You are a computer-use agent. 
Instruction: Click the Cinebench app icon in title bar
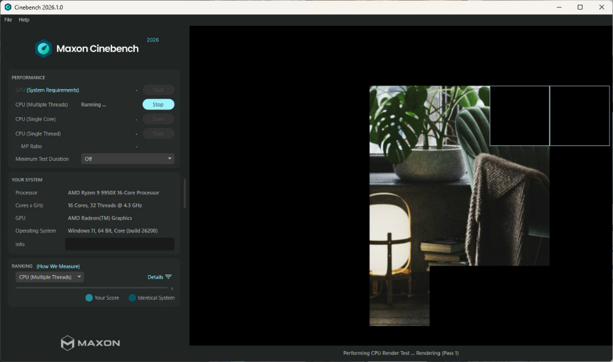[8, 7]
